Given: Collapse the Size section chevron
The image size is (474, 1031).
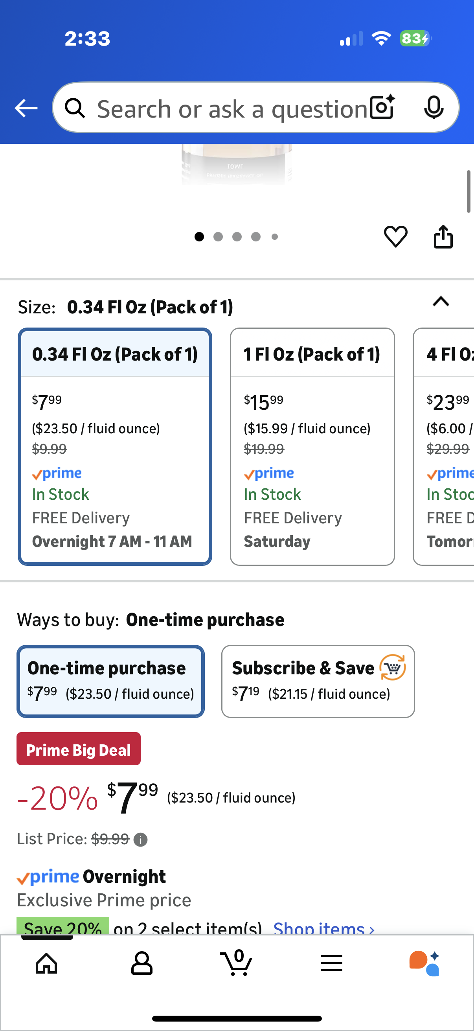Looking at the screenshot, I should (x=441, y=301).
